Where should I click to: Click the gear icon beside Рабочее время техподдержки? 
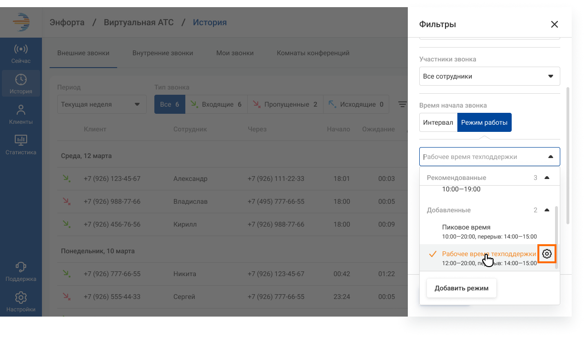coord(547,254)
